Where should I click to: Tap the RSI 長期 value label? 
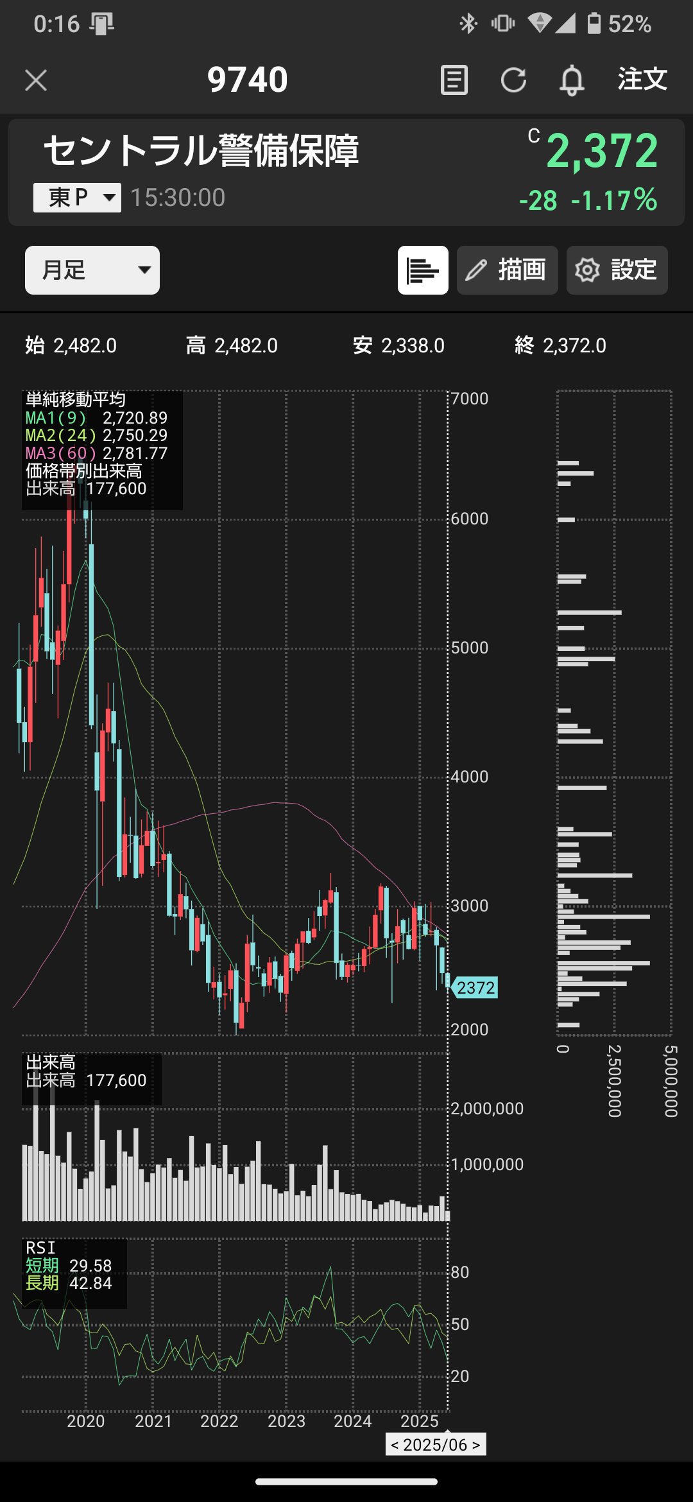pyautogui.click(x=69, y=1283)
